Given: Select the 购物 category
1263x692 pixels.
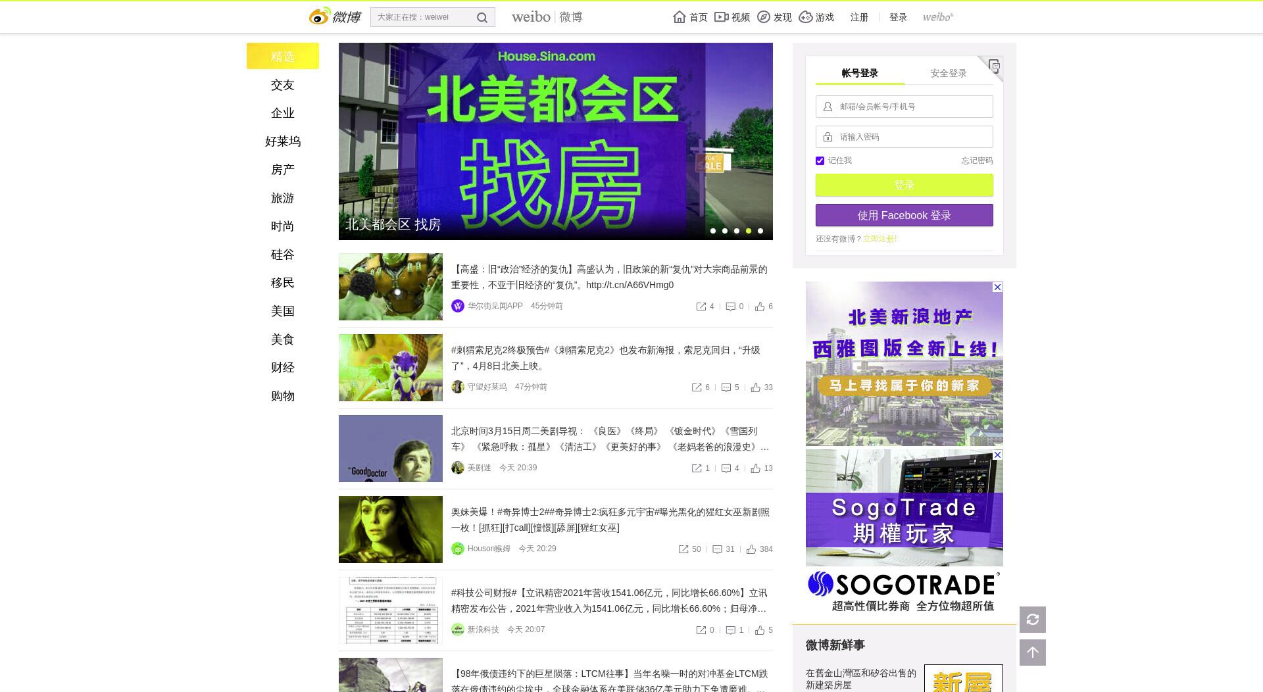Looking at the screenshot, I should point(283,396).
